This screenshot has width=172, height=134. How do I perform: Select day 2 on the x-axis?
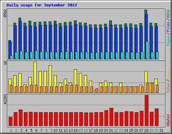pos(16,130)
